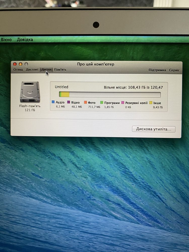Screen dimensions: 189x252
Task: Open the Вікно menu in menu bar
Action: pyautogui.click(x=6, y=40)
